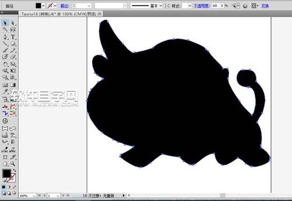
Task: Adjust the stroke weight stepper arrows
Action: tap(74, 6)
